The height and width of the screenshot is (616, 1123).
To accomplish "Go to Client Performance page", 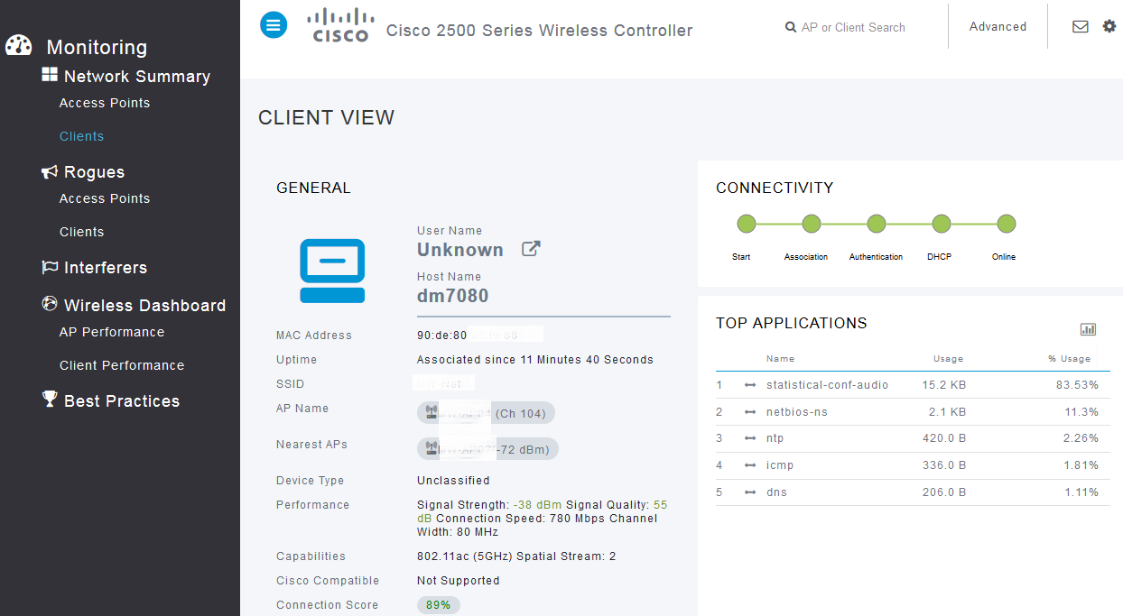I will tap(122, 365).
